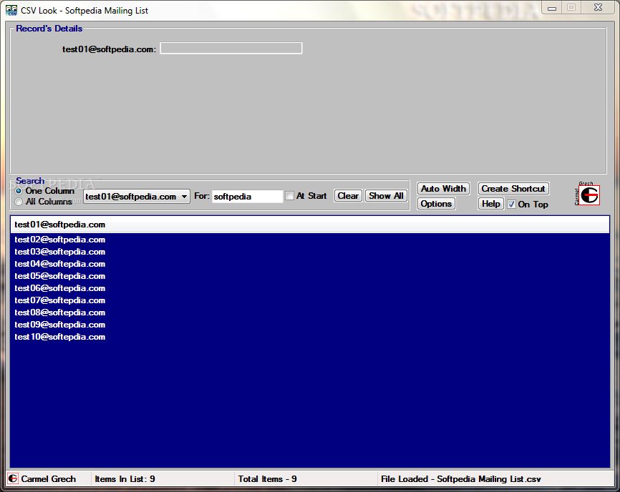The width and height of the screenshot is (620, 492).
Task: Select row test05@softepdia.com
Action: 309,276
